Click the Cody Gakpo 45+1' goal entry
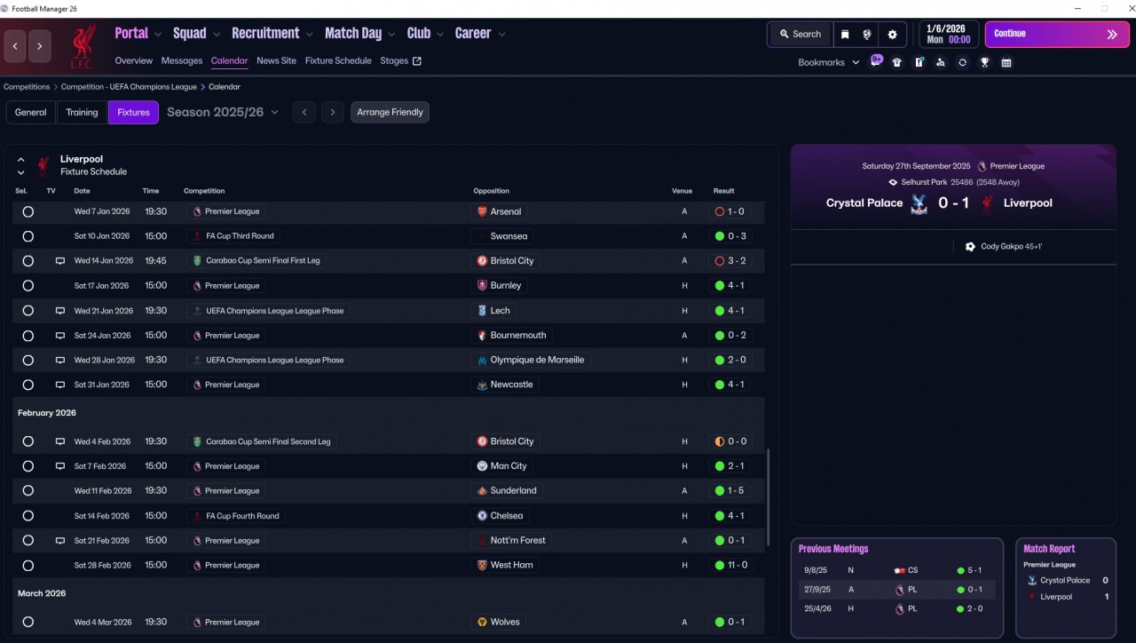 pyautogui.click(x=1004, y=247)
